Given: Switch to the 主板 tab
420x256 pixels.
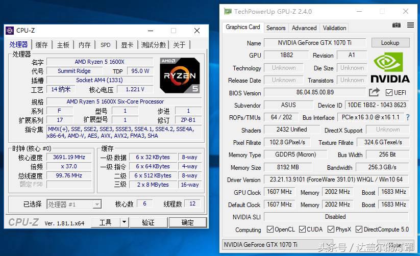Looking at the screenshot, I should click(63, 45).
